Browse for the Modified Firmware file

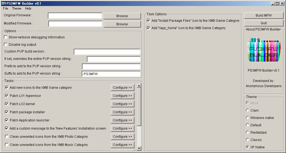[x=122, y=24]
